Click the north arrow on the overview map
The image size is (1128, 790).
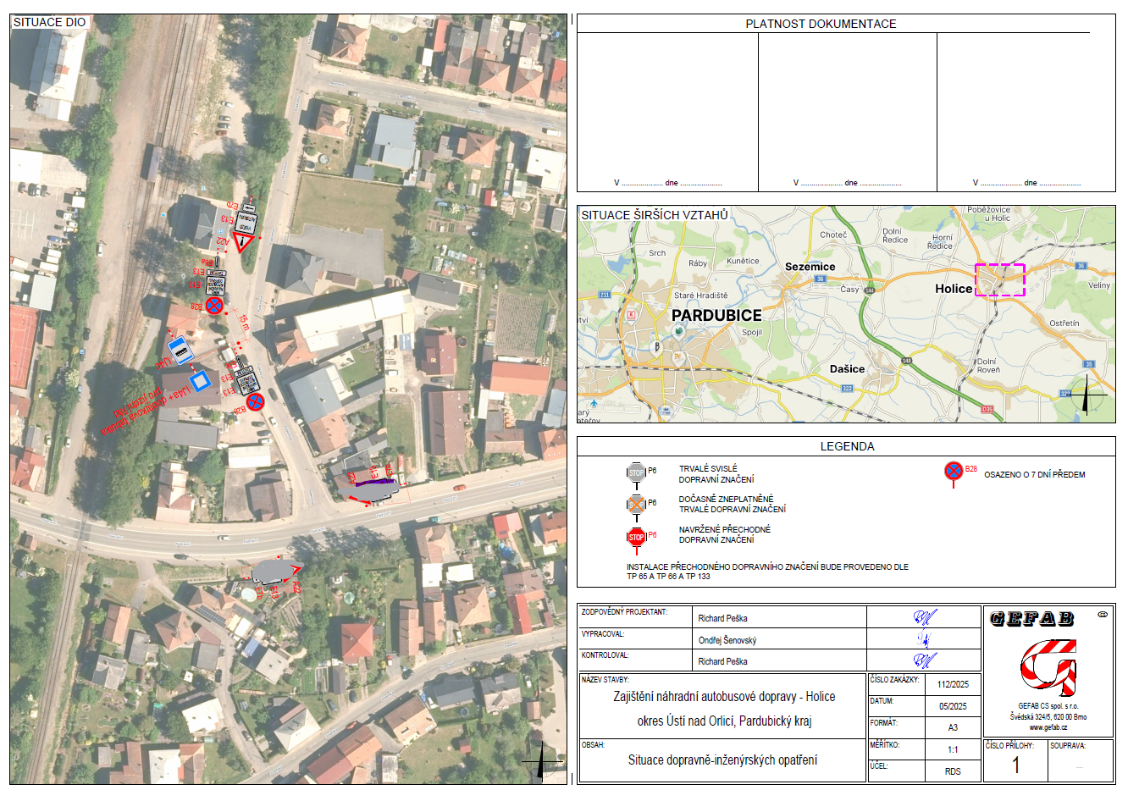pyautogui.click(x=1087, y=395)
